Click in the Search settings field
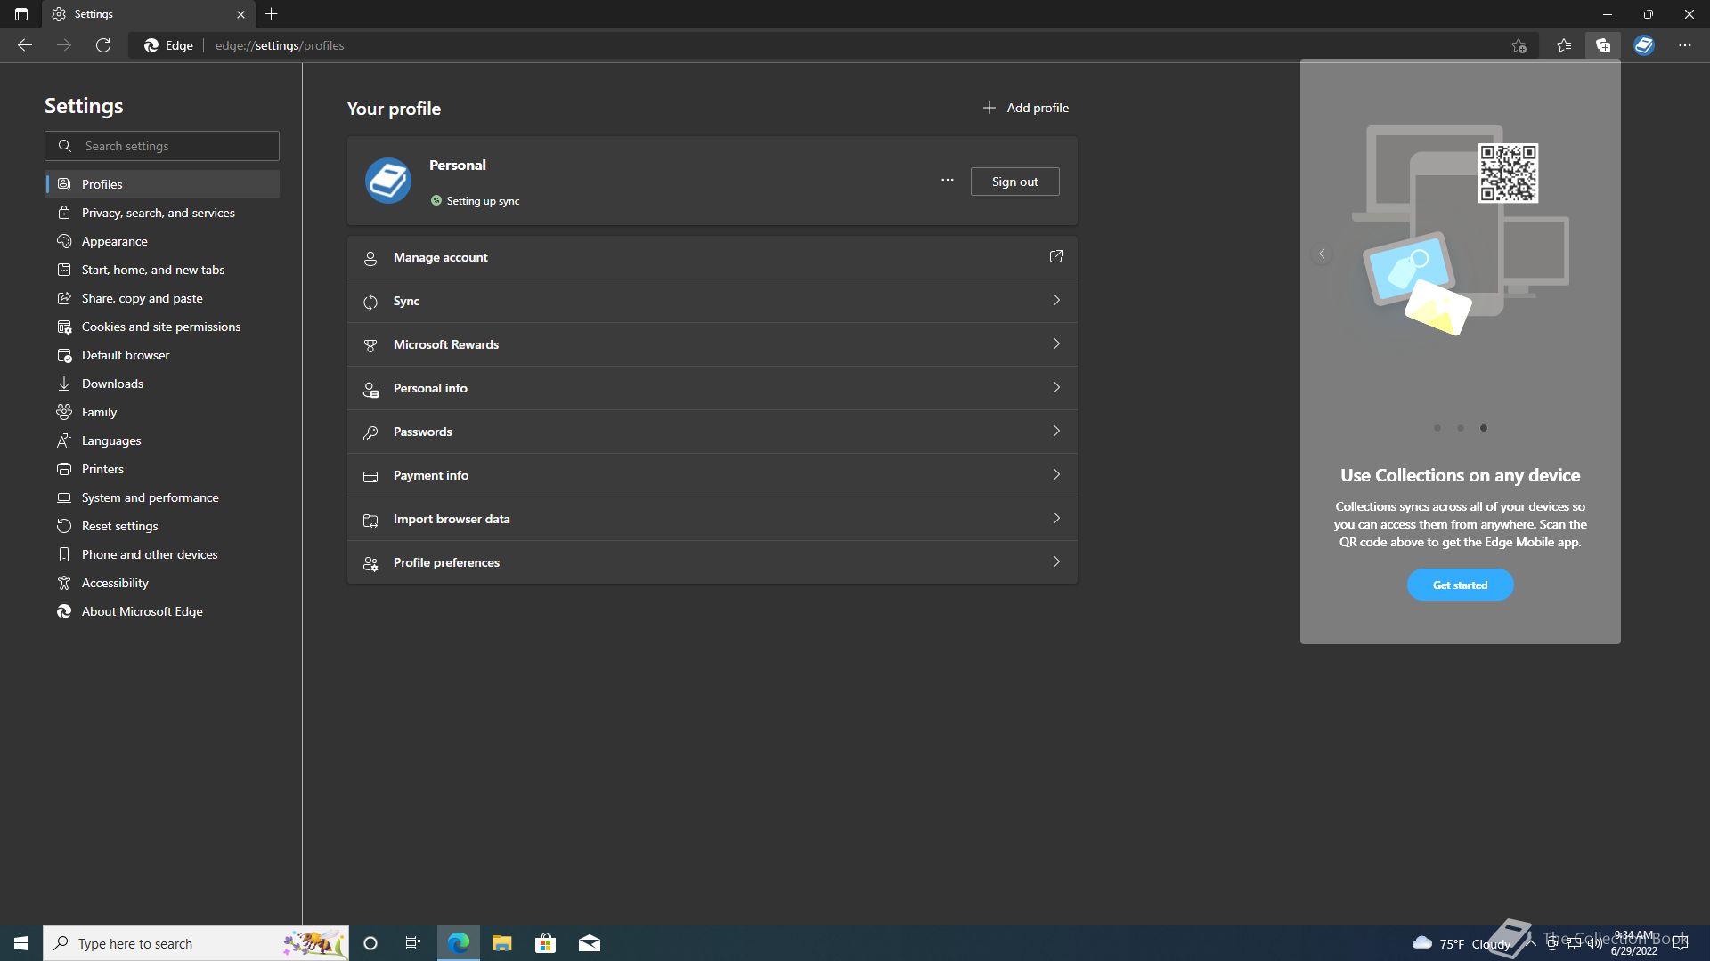This screenshot has width=1710, height=961. (162, 146)
